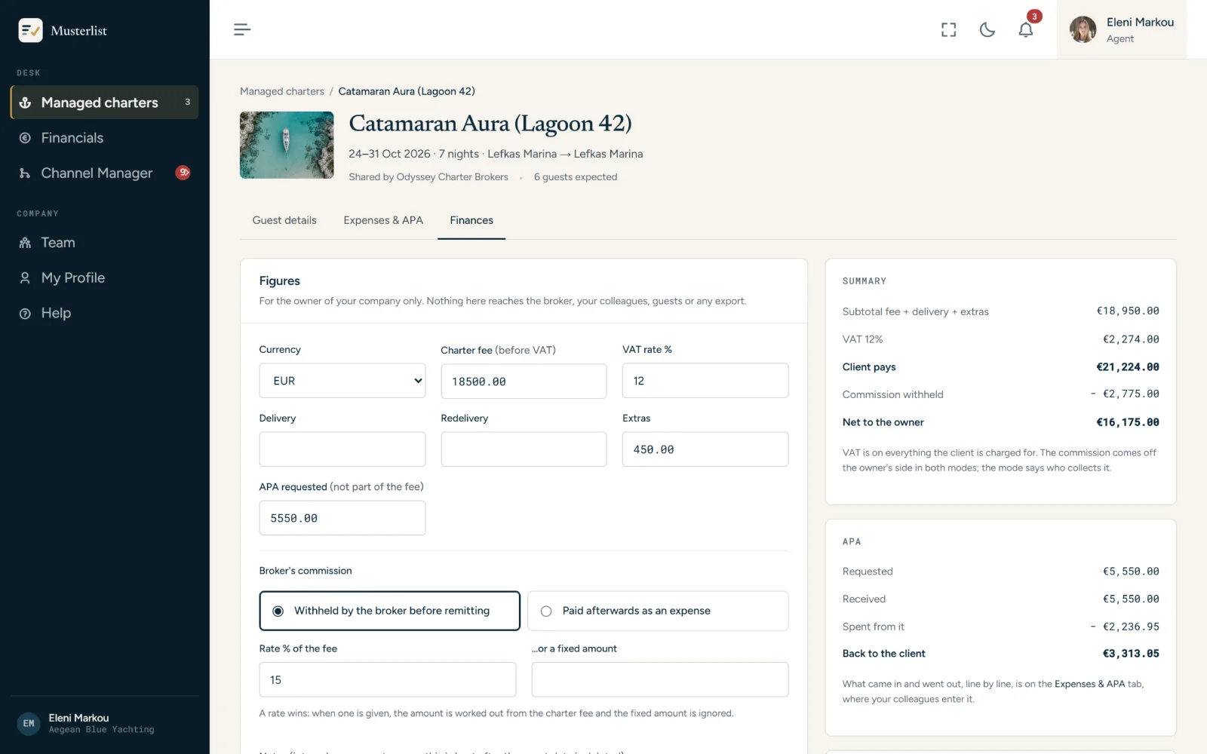
Task: Click the Musterlist logo icon
Action: 30,30
